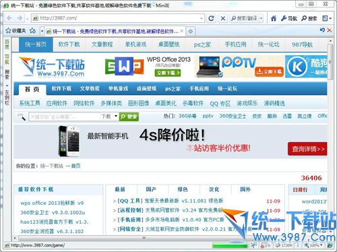The width and height of the screenshot is (337, 252).
Task: Switch to the 国产 software list tab
Action: point(151,189)
